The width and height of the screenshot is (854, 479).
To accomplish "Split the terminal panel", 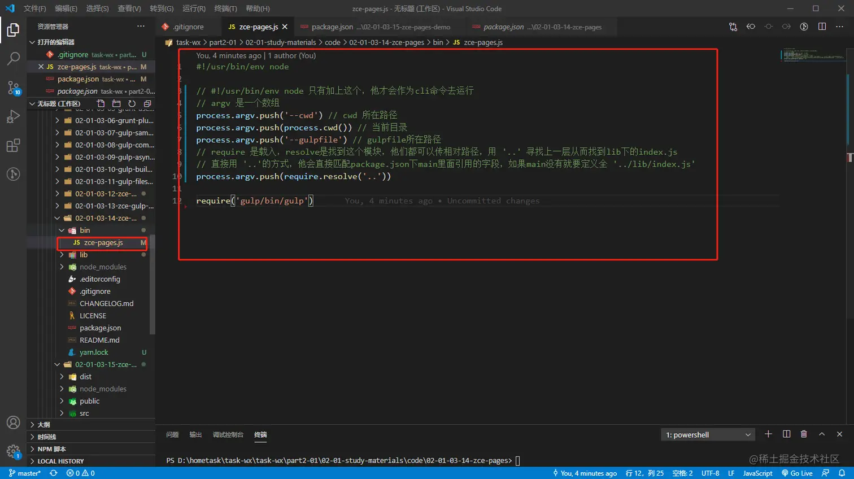I will [786, 434].
